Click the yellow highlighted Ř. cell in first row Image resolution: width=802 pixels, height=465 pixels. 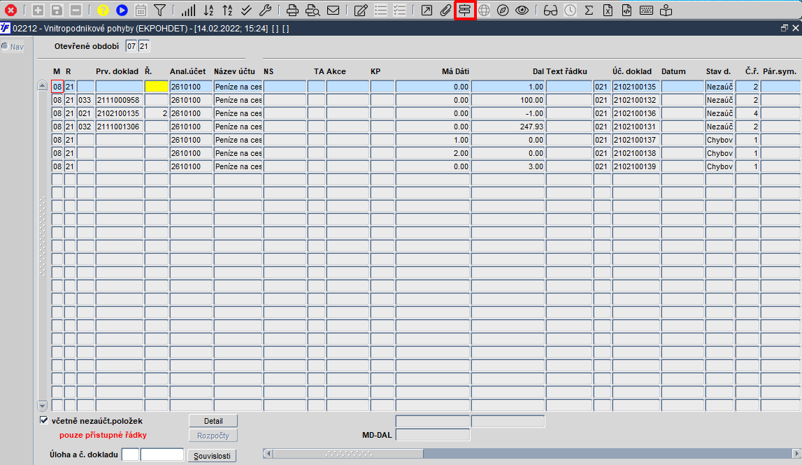pyautogui.click(x=157, y=87)
